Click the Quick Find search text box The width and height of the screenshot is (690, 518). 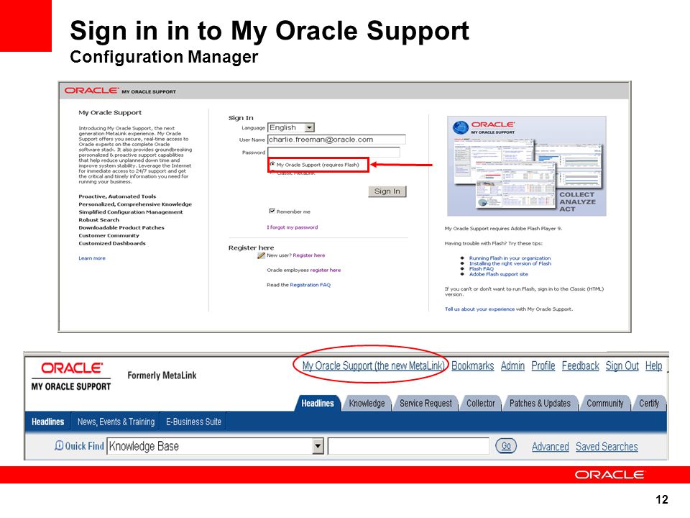click(x=409, y=446)
